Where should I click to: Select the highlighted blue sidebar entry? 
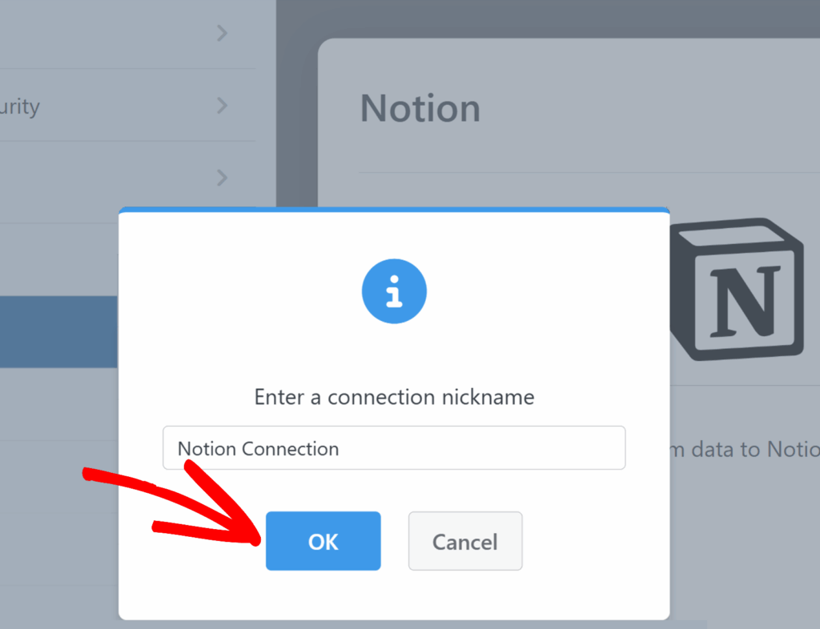pos(58,332)
